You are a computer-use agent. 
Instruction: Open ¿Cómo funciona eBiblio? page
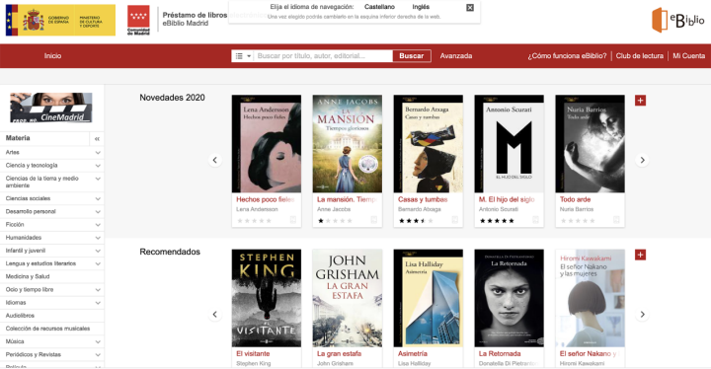[x=567, y=56]
